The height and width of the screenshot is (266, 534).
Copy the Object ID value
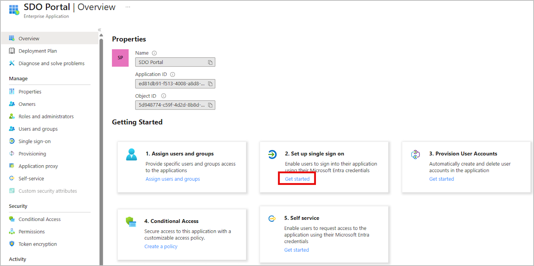pos(210,105)
